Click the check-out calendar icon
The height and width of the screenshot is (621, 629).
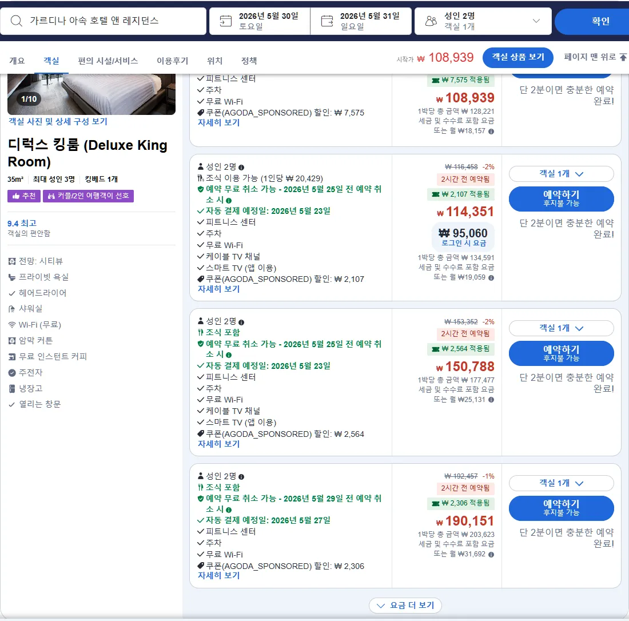click(327, 21)
